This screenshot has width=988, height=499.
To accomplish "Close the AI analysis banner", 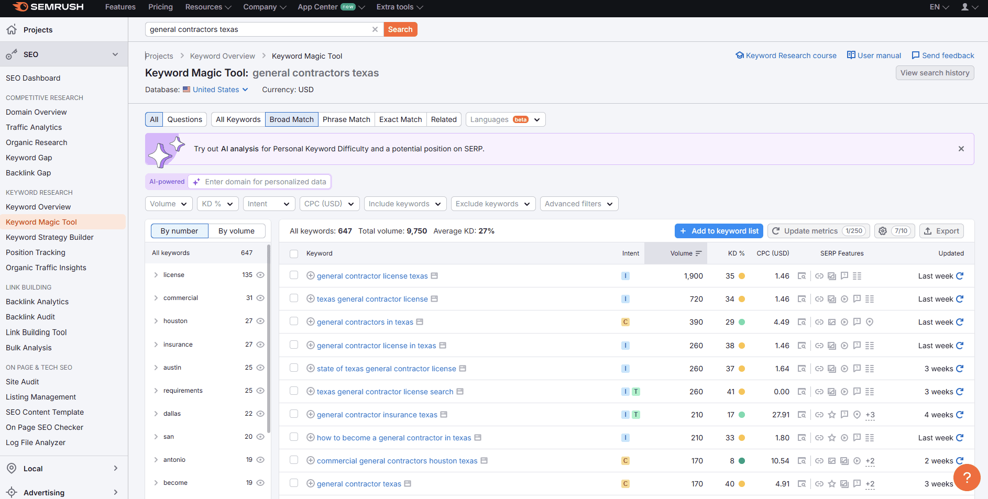I will click(961, 149).
